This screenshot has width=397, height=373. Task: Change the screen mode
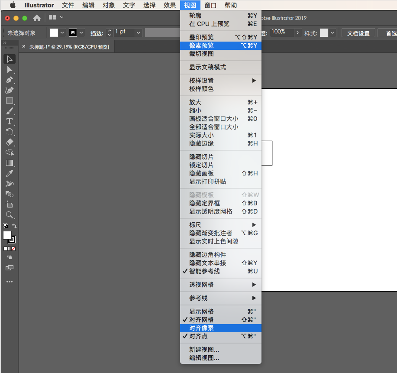10,268
